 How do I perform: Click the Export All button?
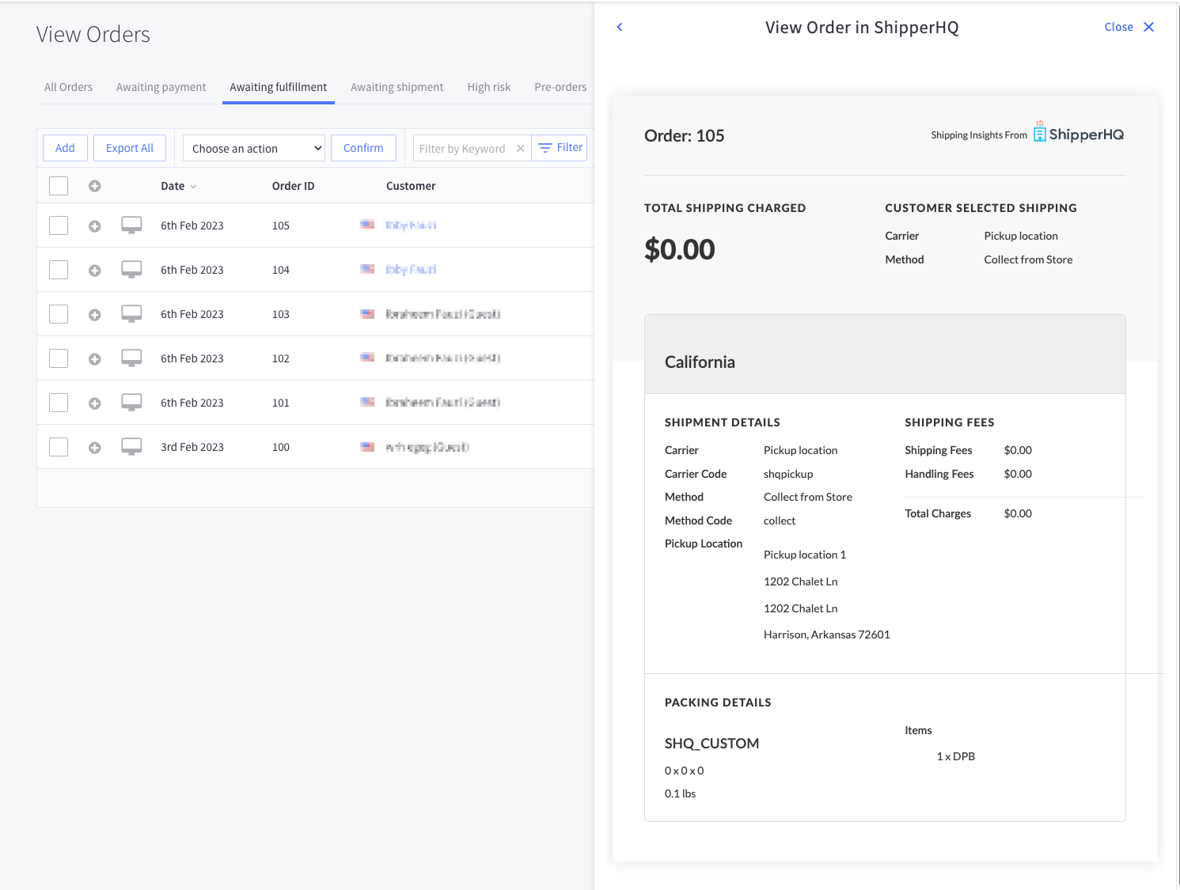[x=130, y=148]
